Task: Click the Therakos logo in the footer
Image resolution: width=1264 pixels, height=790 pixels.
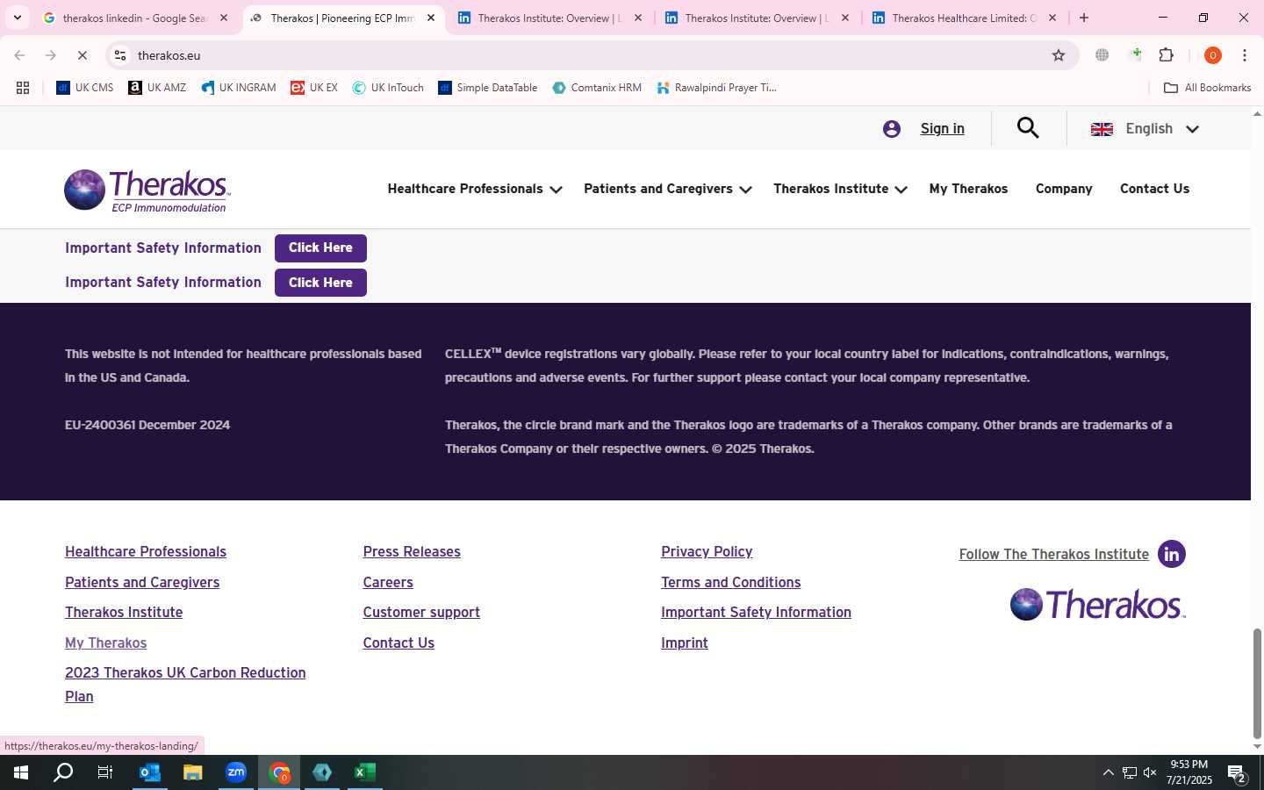Action: (1097, 605)
